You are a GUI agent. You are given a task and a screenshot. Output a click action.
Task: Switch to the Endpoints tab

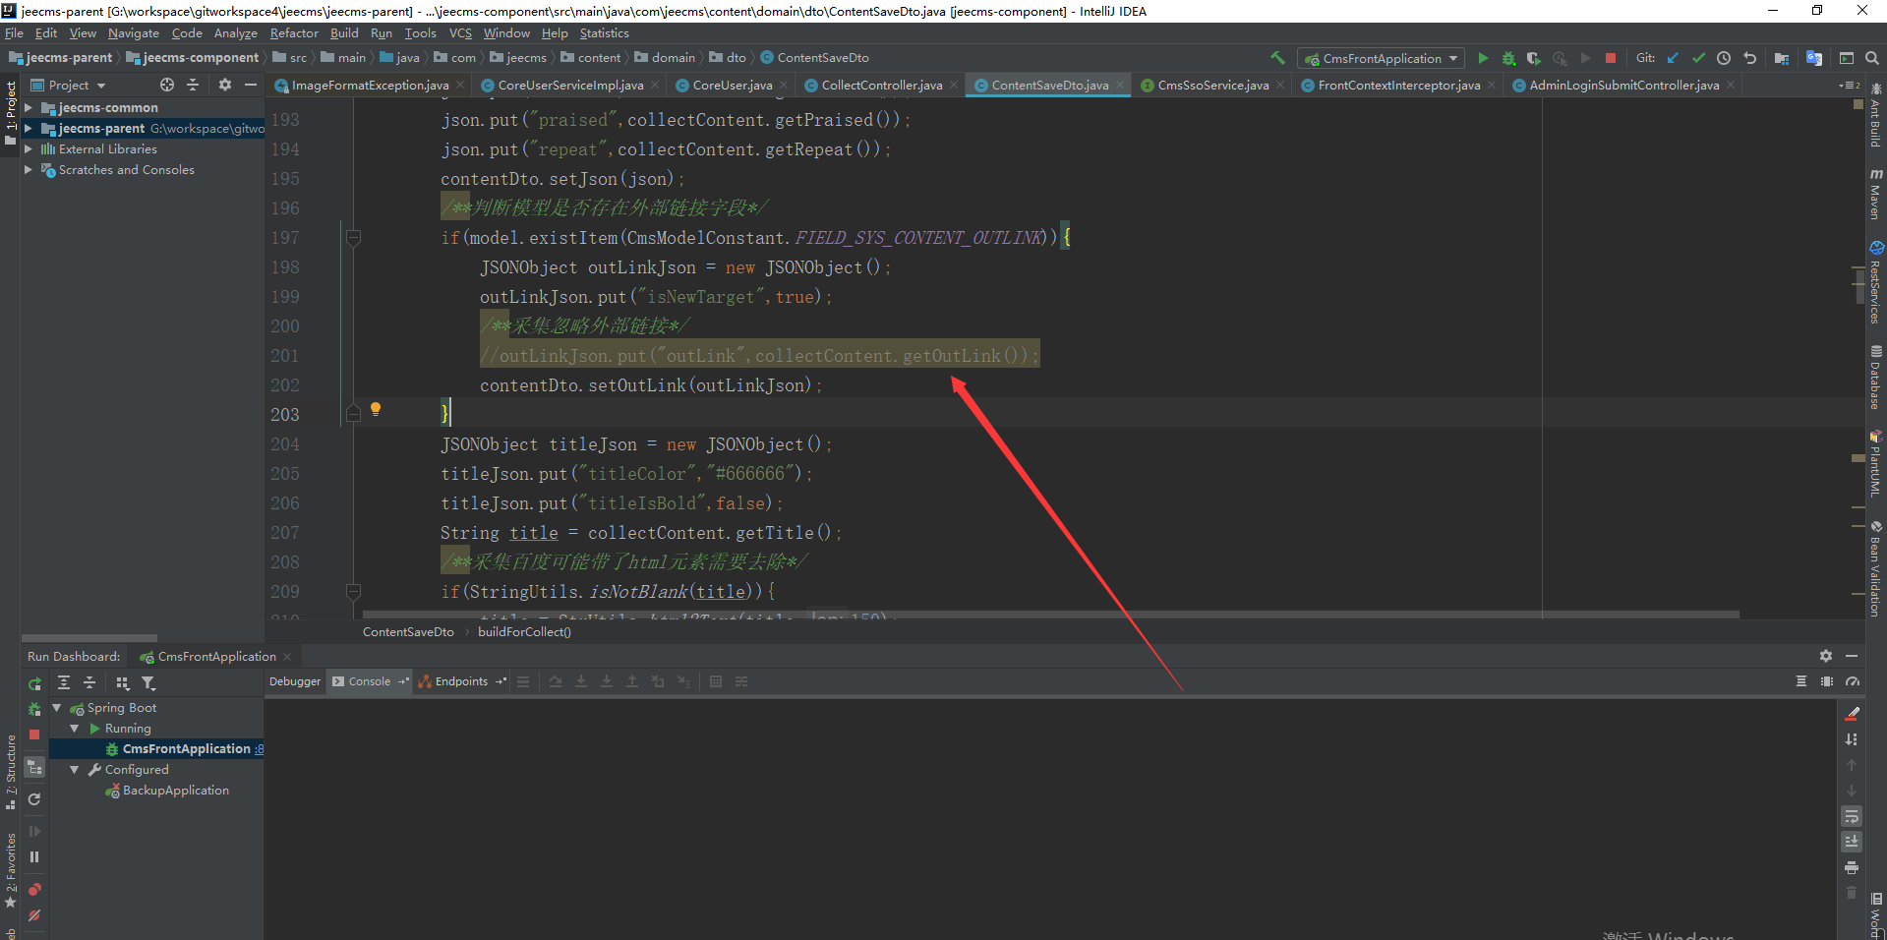point(460,681)
